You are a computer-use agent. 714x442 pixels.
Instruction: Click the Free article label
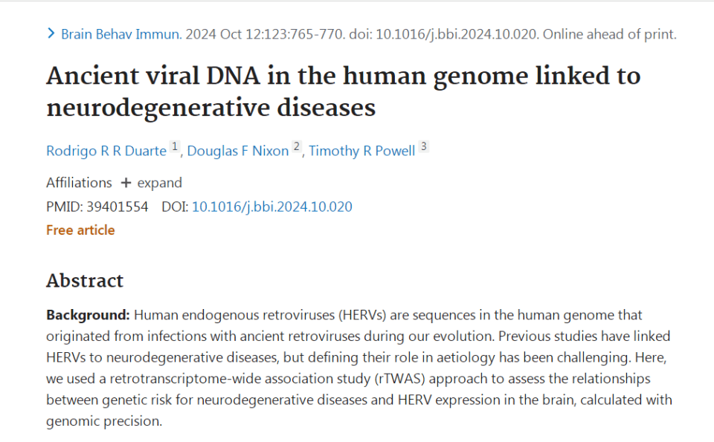point(80,230)
